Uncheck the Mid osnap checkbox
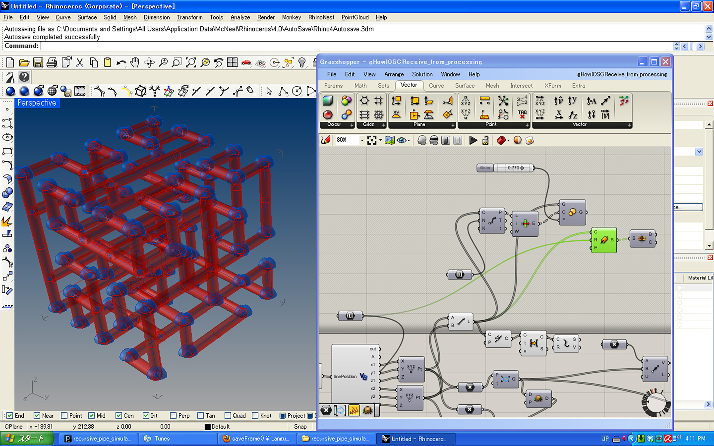This screenshot has width=714, height=446. [x=91, y=415]
